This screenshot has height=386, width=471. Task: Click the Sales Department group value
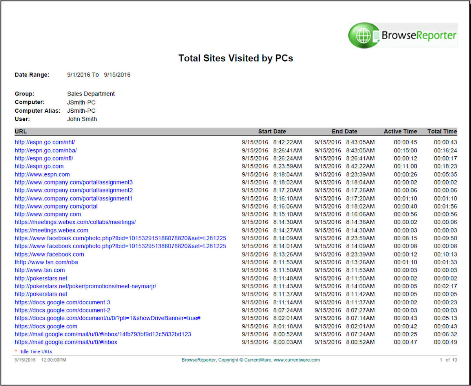[91, 93]
